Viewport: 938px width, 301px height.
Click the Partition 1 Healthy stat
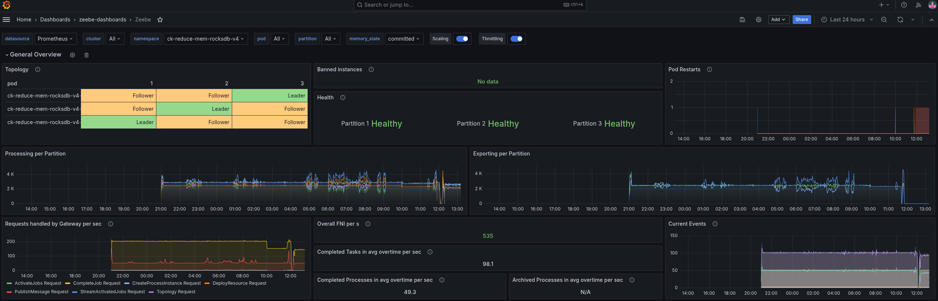372,124
